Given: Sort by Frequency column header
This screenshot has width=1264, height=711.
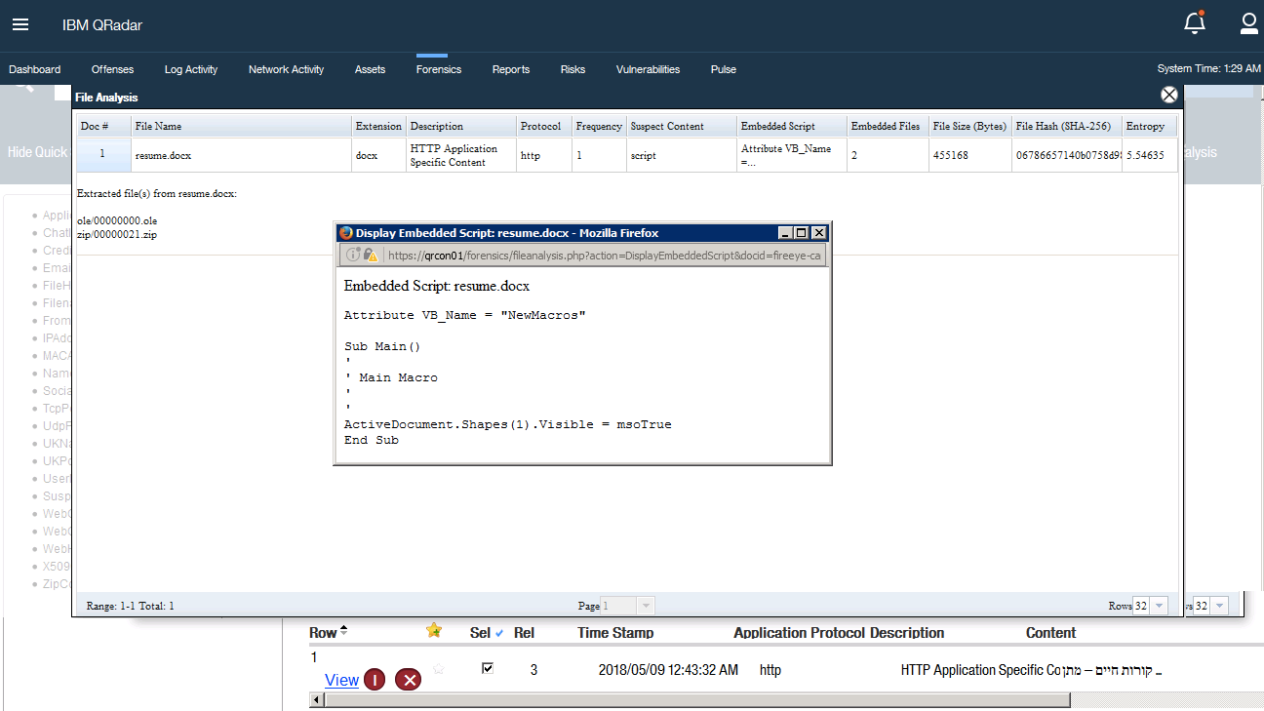Looking at the screenshot, I should tap(600, 126).
